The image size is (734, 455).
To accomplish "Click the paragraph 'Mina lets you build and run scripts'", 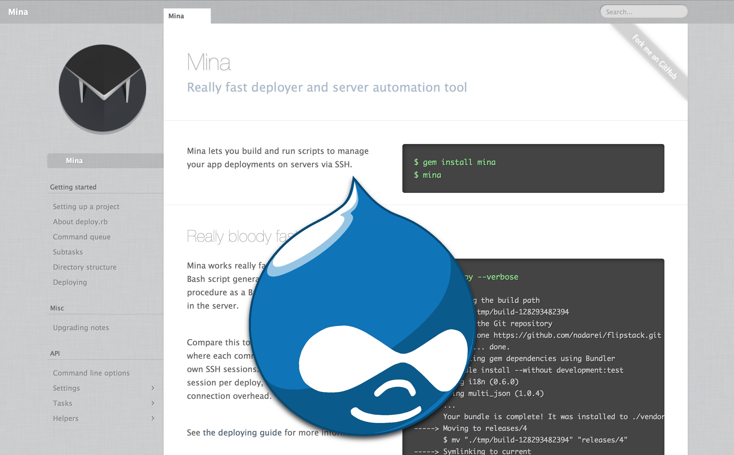I will coord(278,158).
